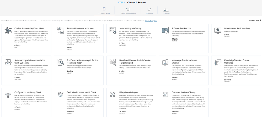262x118 pixels.
Task: Click the Customer Readiness Testing icon
Action: tap(165, 94)
